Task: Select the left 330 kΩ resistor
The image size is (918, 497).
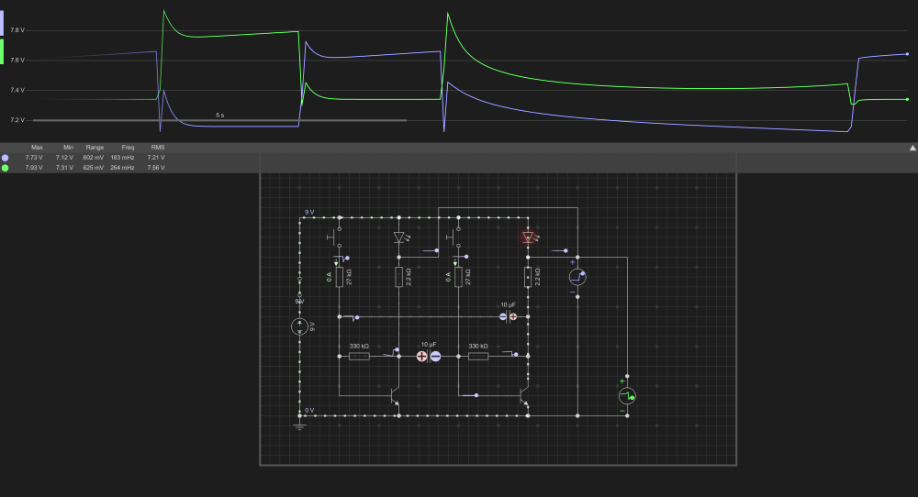Action: 359,355
